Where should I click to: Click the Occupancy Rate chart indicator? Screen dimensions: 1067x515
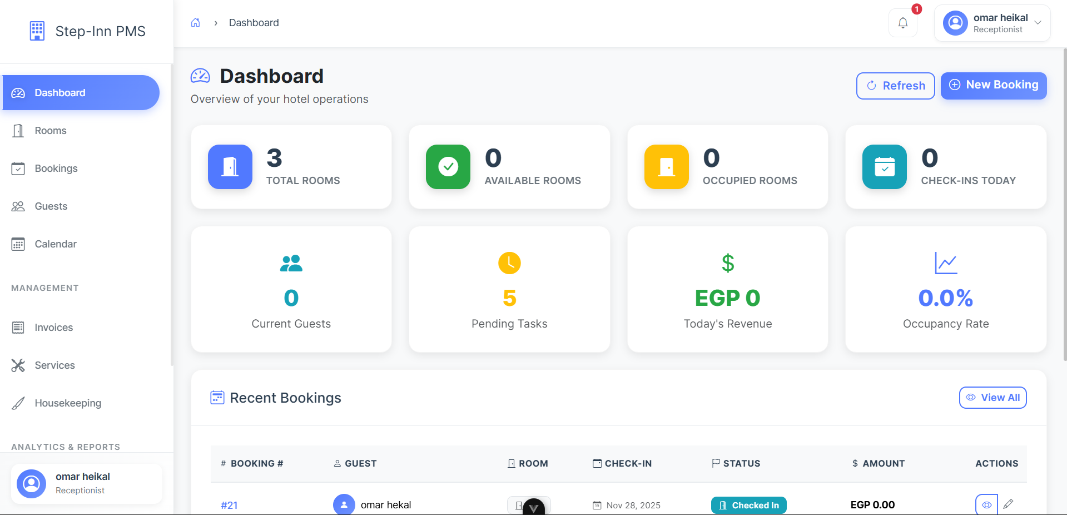[x=945, y=263]
